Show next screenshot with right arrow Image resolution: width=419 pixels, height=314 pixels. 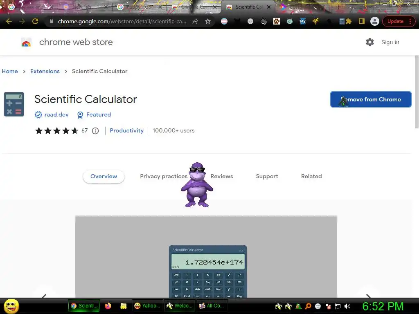(x=368, y=295)
